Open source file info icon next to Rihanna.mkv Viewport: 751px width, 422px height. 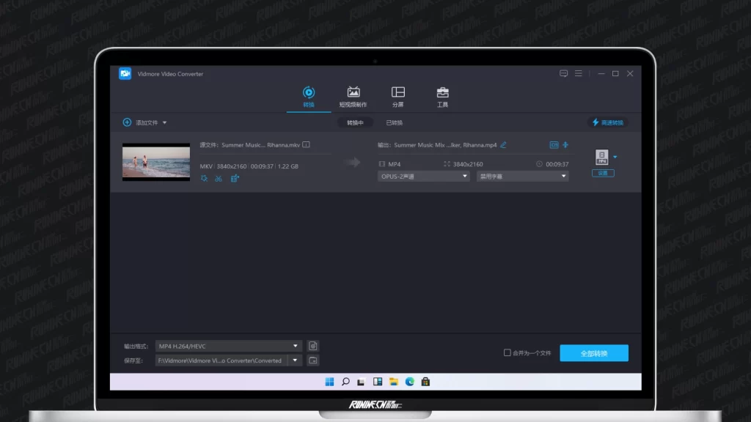pyautogui.click(x=306, y=145)
